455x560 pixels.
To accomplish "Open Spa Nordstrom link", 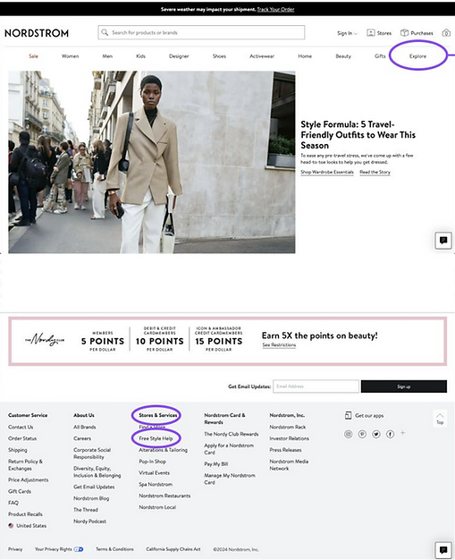I will [x=156, y=484].
